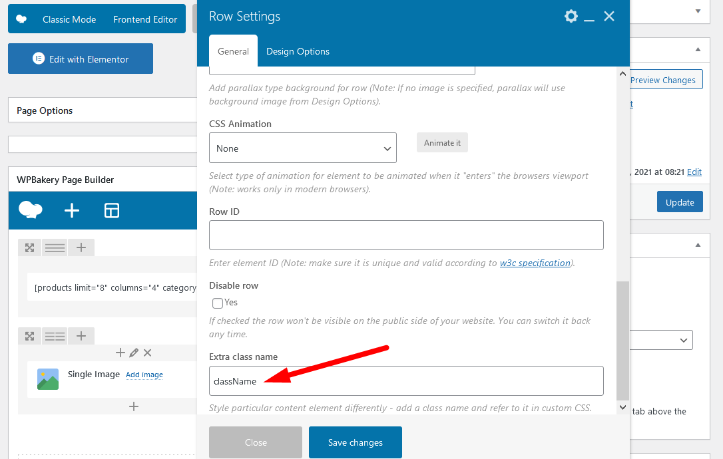Click the Update button

(x=680, y=202)
